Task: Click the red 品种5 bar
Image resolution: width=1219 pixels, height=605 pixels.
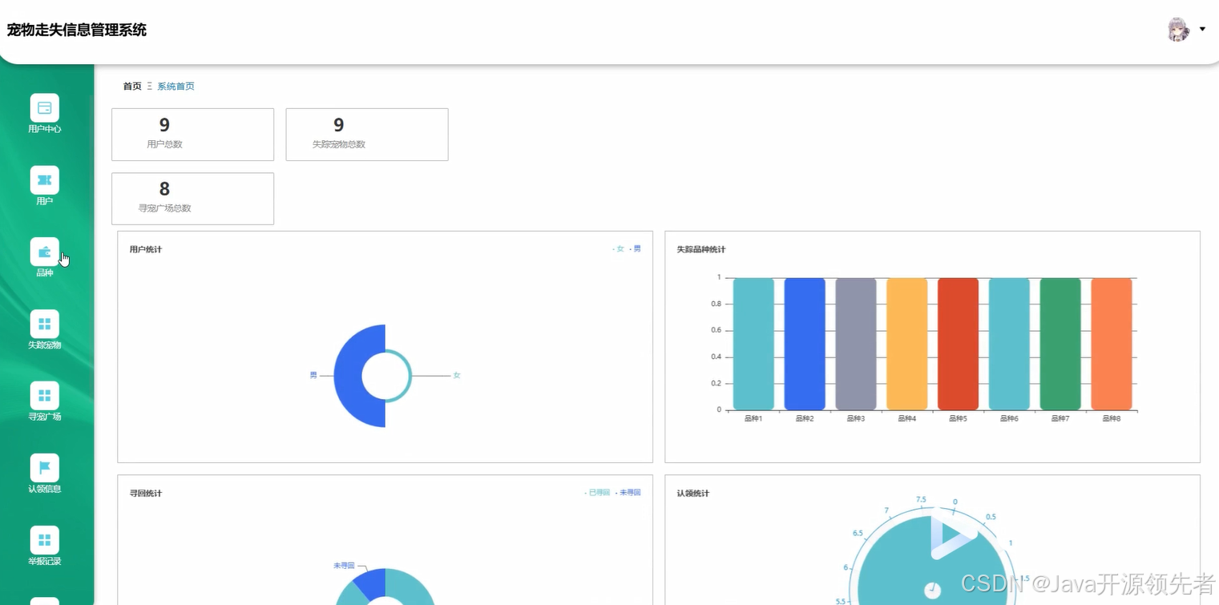Action: click(958, 344)
